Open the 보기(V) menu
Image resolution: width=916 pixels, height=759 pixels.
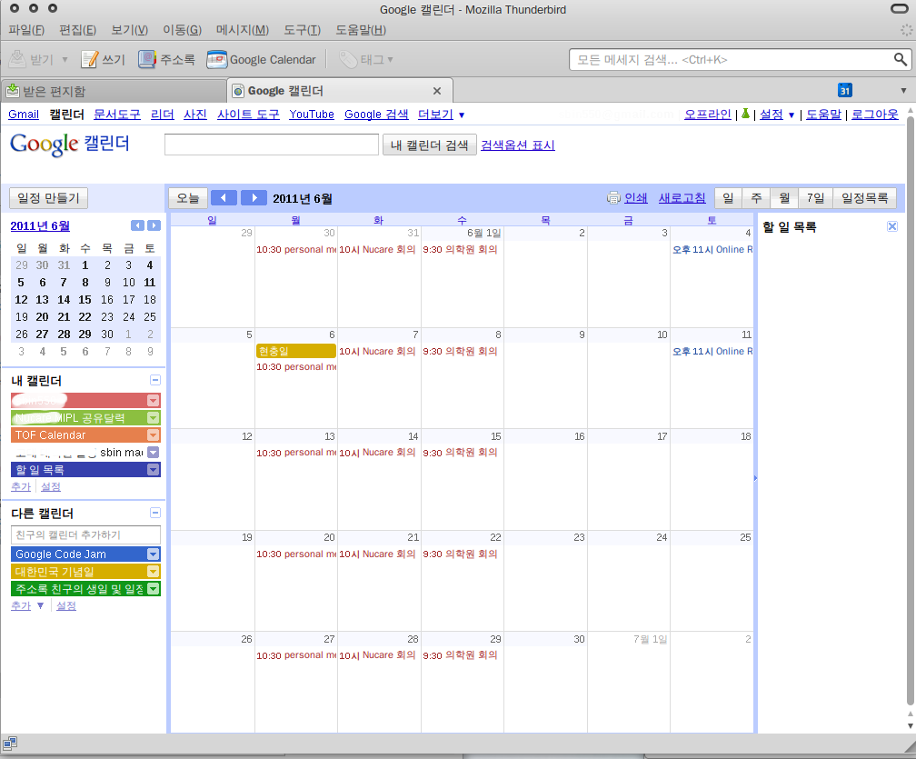click(x=130, y=30)
